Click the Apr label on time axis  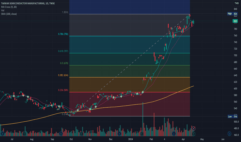[183, 139]
